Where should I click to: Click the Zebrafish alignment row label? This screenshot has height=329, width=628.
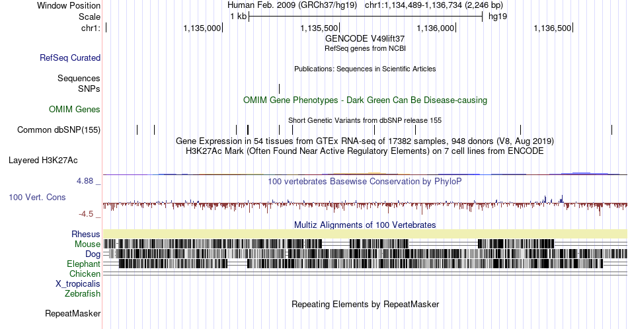click(x=83, y=293)
